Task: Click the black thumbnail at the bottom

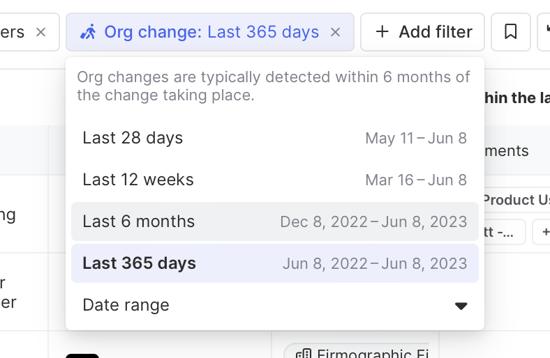Action: pyautogui.click(x=82, y=355)
